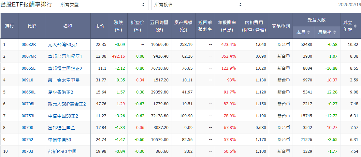Open ETF code 00752 link

(x=27, y=140)
